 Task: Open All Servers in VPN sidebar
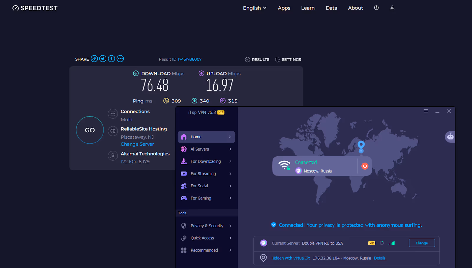206,149
